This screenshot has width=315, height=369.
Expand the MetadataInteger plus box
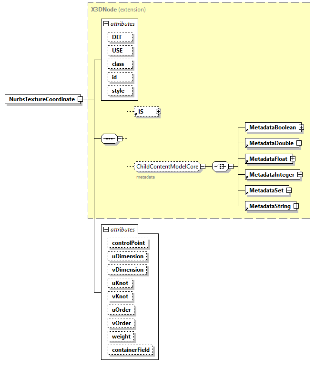tap(300, 175)
